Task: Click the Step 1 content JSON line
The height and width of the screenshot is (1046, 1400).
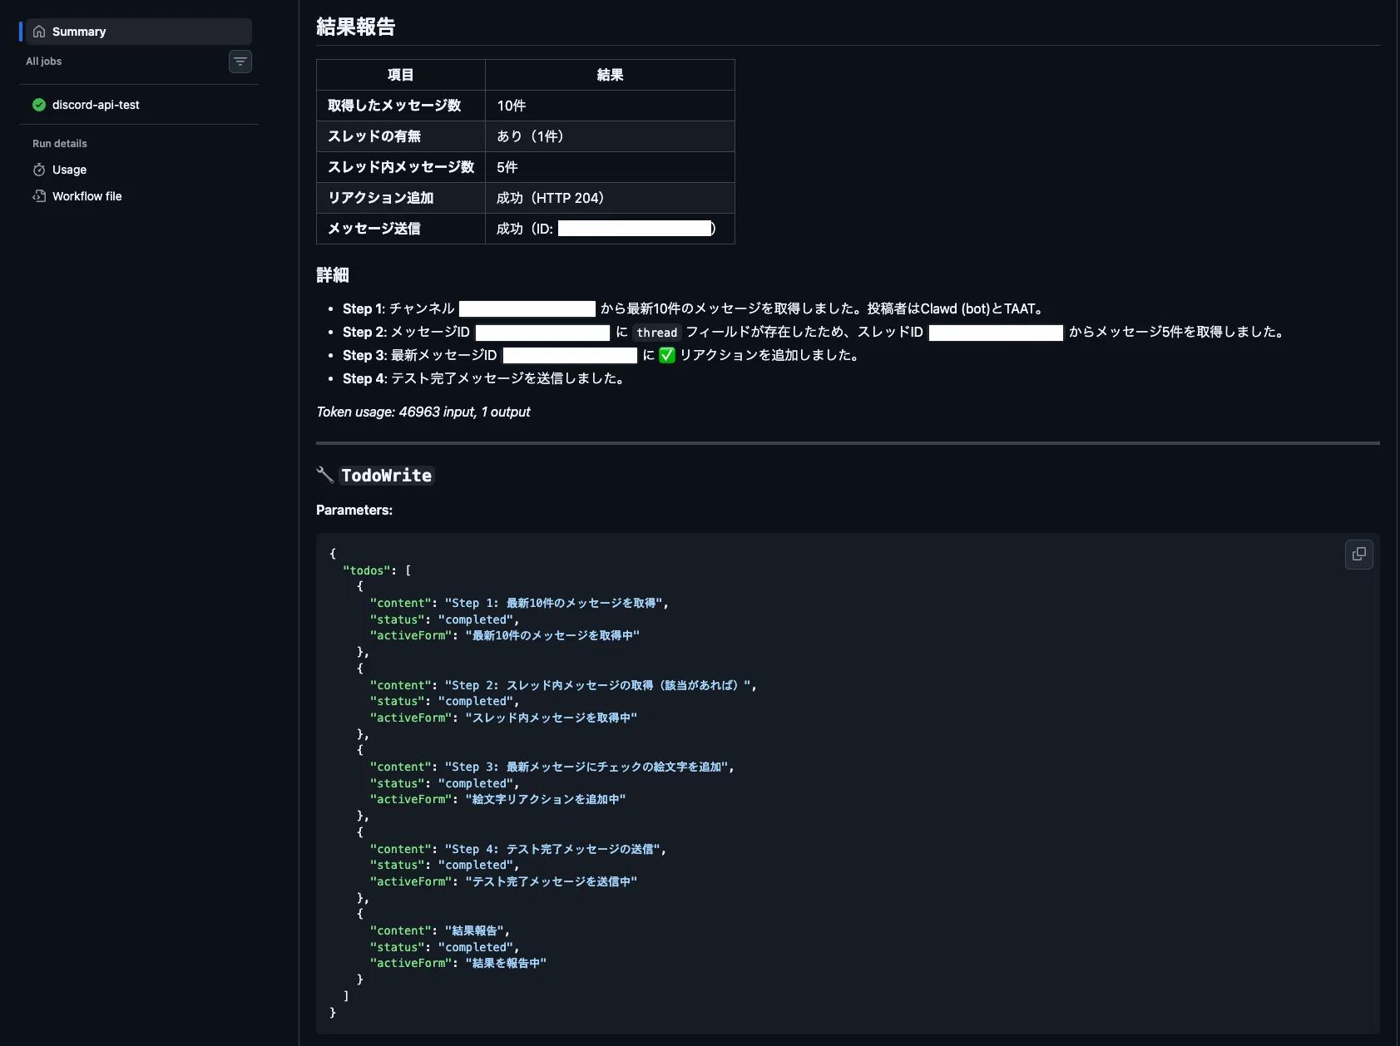Action: (519, 603)
